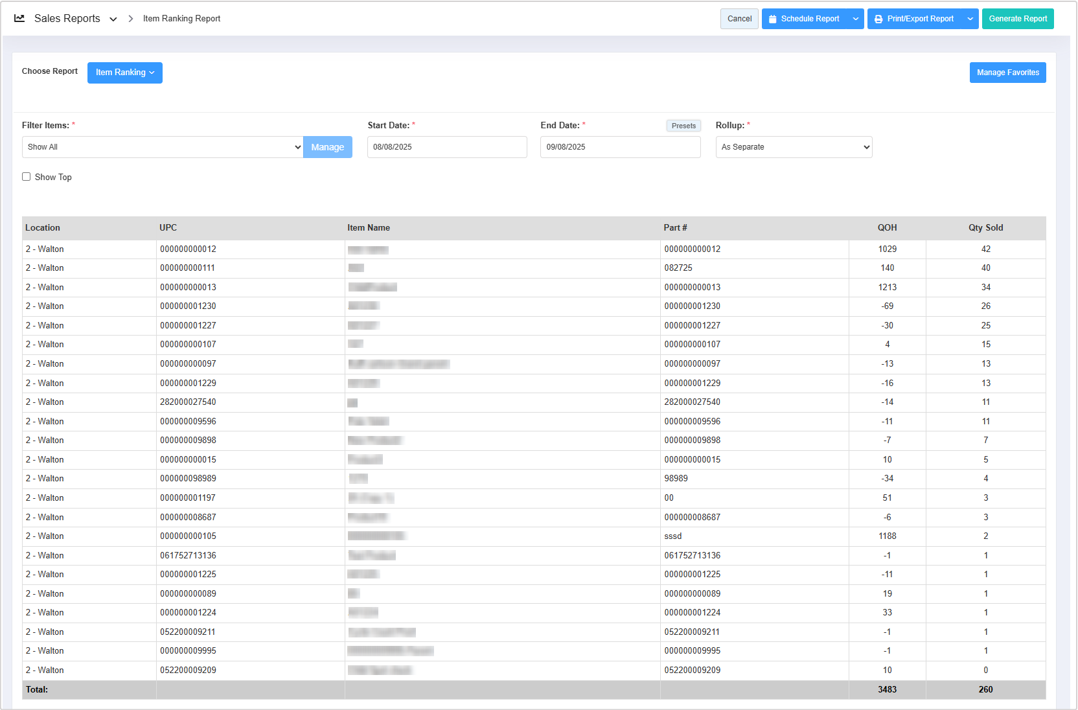1078x710 pixels.
Task: Click the breadcrumb chevron before Item Ranking Report
Action: [130, 19]
